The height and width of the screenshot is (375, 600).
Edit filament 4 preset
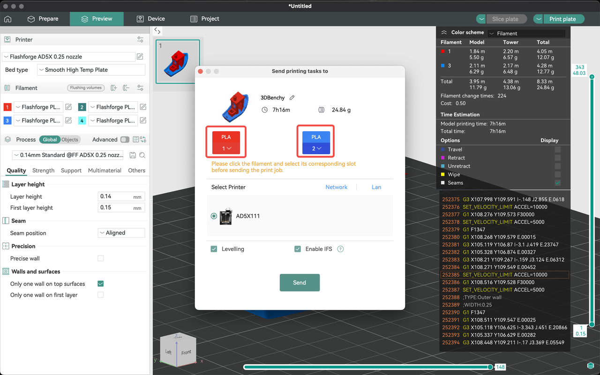(143, 120)
